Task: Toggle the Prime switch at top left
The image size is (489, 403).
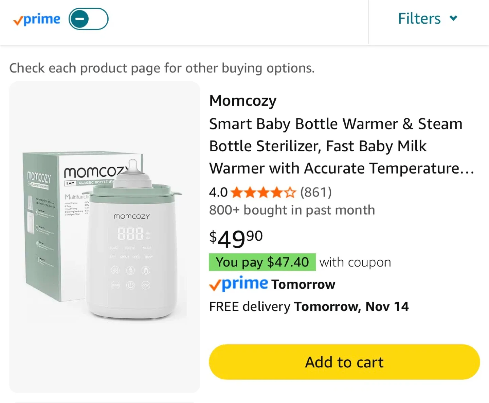Action: tap(88, 19)
